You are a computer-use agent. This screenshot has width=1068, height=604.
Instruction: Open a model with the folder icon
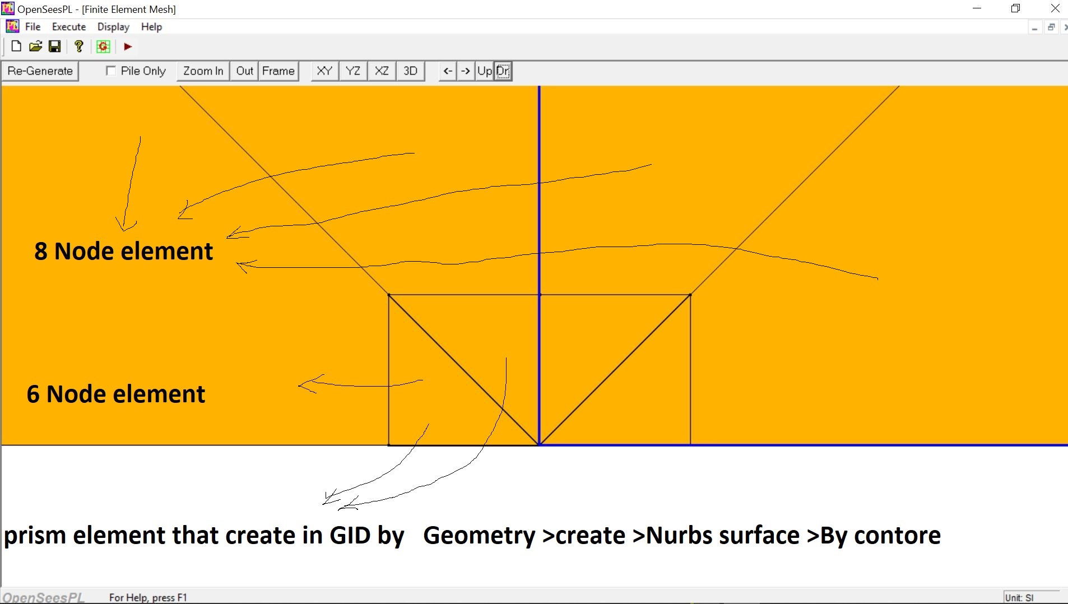[35, 47]
